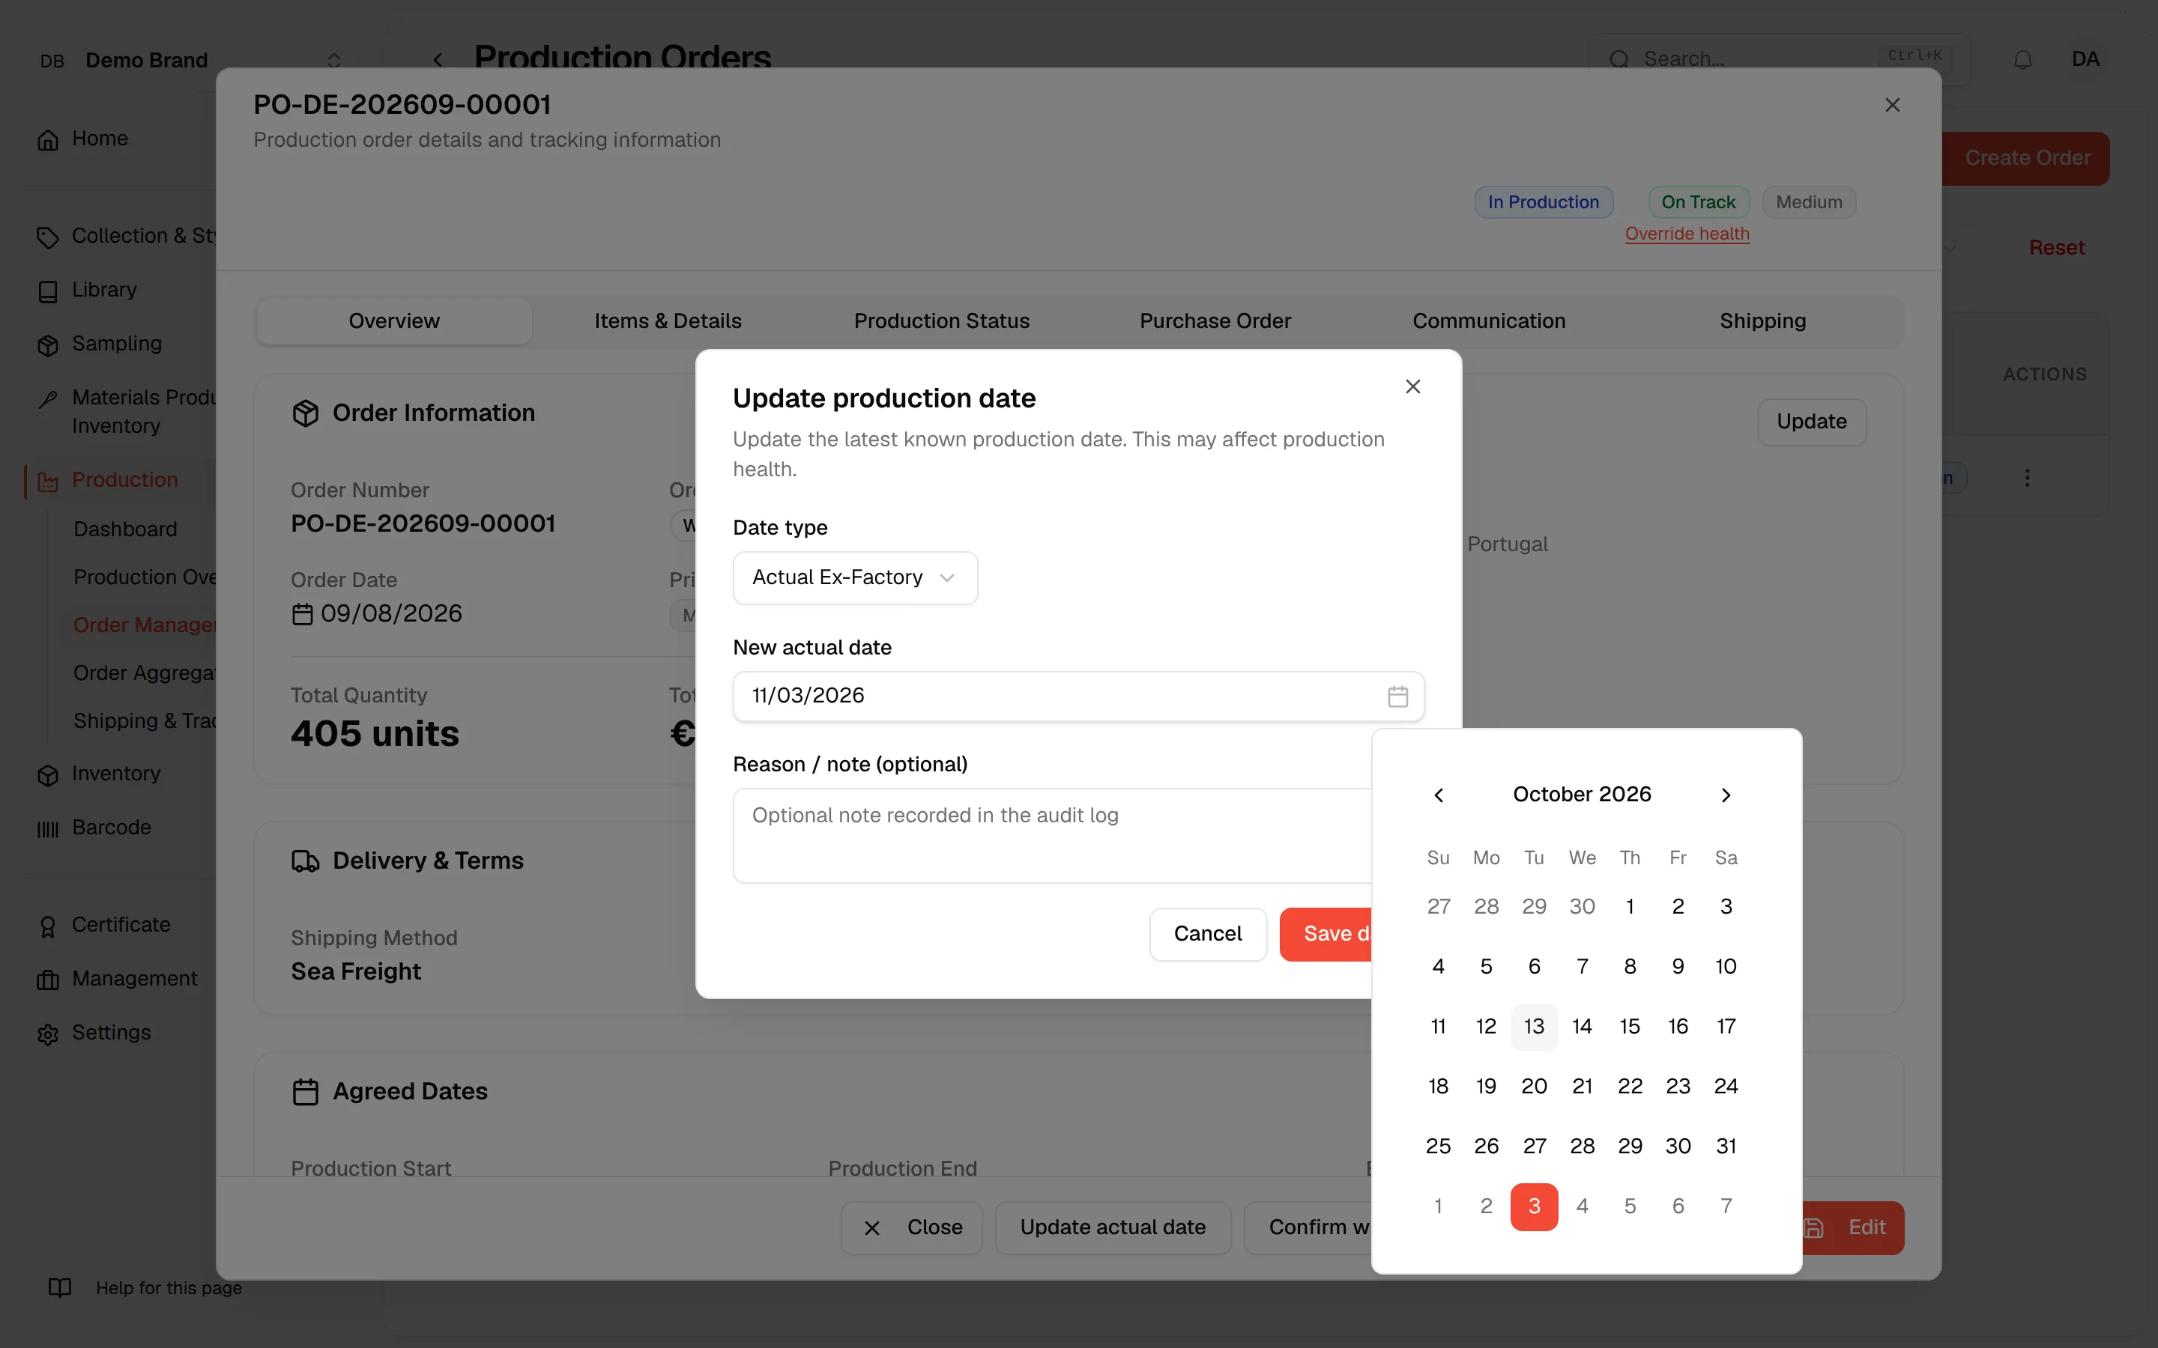
Task: Click the Update button
Action: pos(1811,422)
